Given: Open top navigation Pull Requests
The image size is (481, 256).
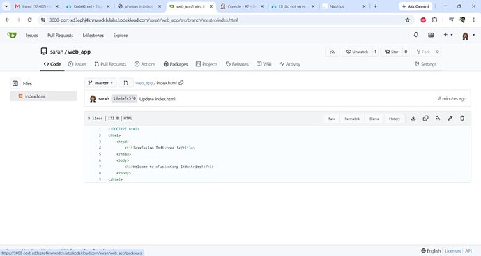Looking at the screenshot, I should (61, 36).
